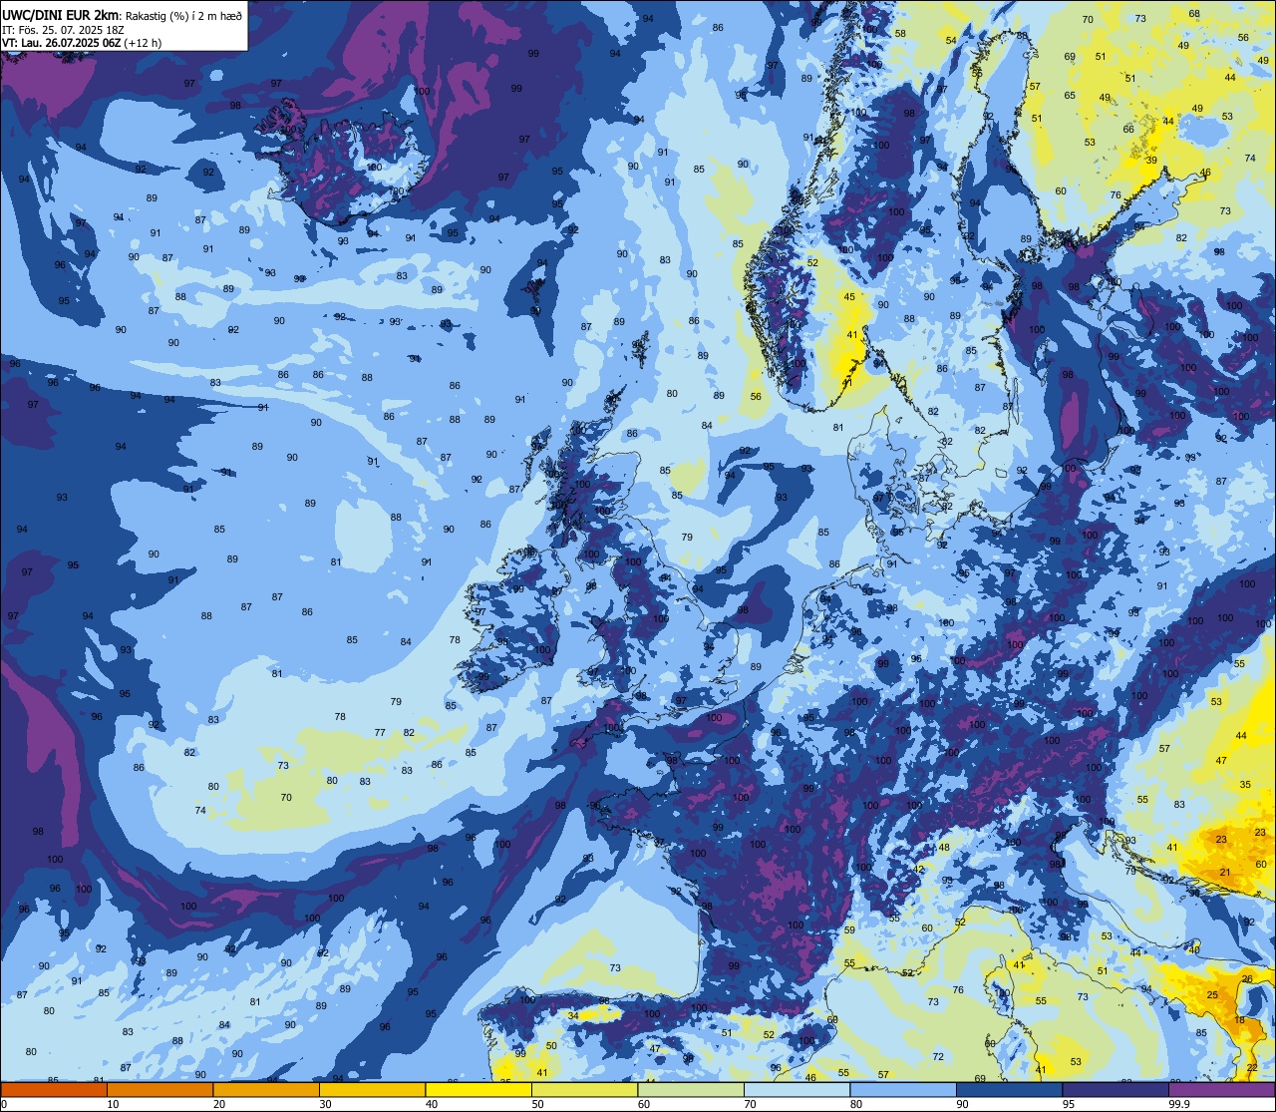Click the 'IT: Fös. 25. 07. 2025 18Z' line
Screen dimensions: 1276x1112
coord(63,30)
